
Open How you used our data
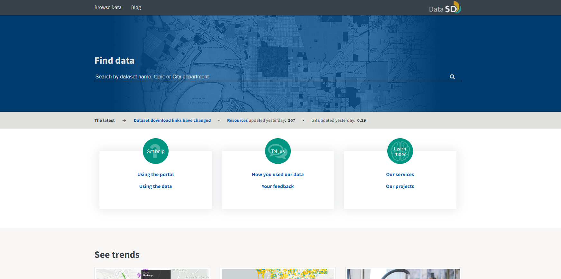[278, 175]
